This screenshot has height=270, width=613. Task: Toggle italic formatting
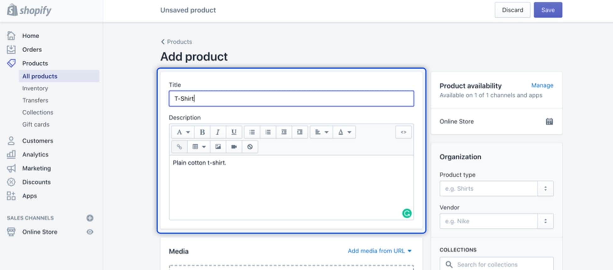(218, 132)
